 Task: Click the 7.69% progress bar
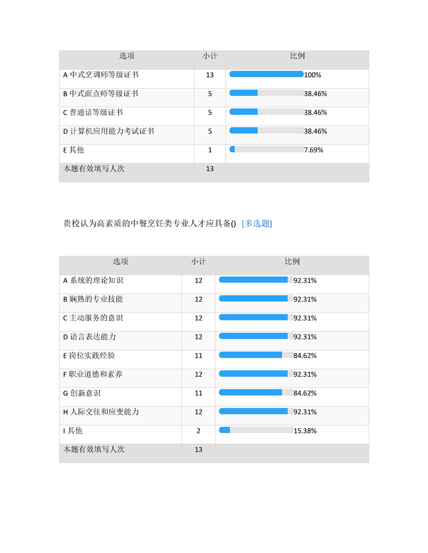point(266,150)
